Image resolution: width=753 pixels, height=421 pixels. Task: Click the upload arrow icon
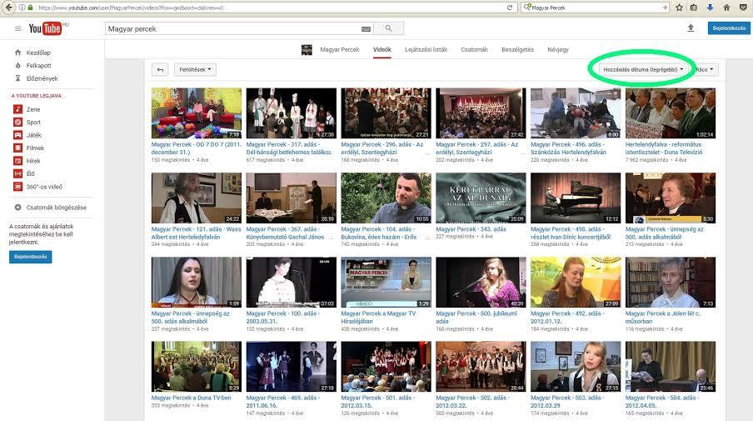coord(690,28)
